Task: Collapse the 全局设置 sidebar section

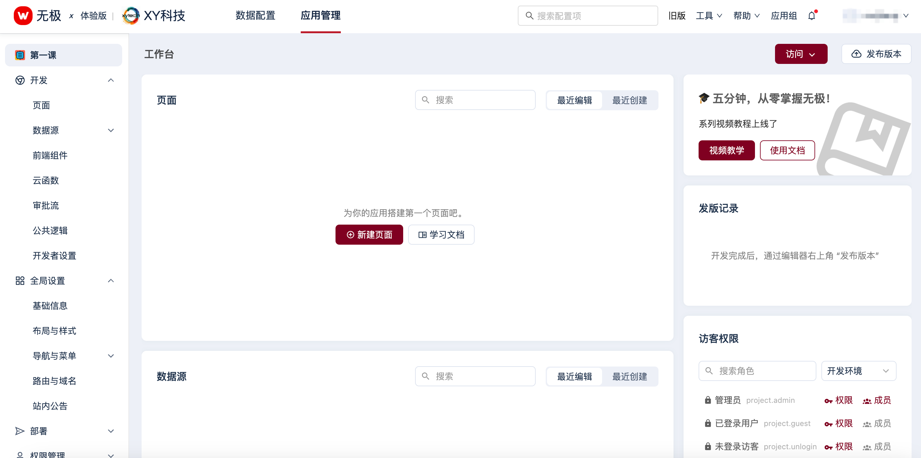Action: click(x=111, y=281)
